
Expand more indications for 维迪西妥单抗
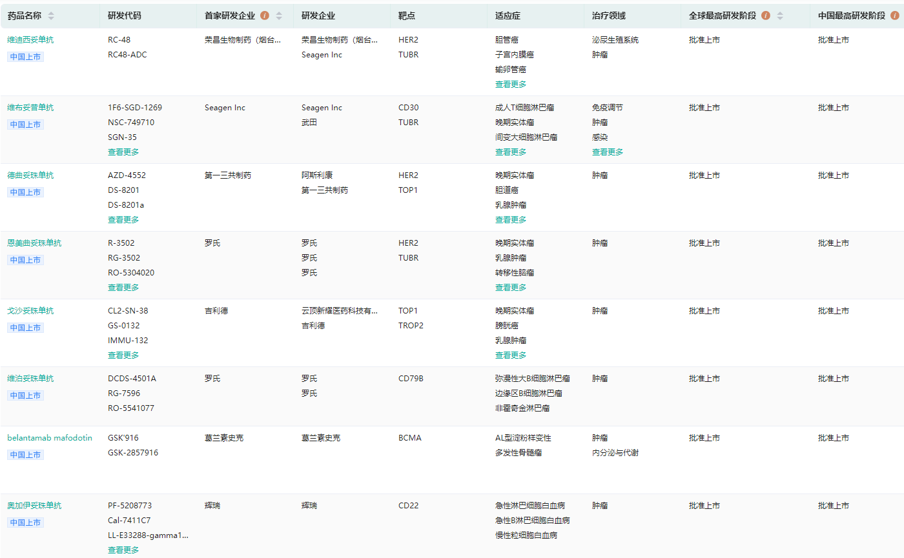[511, 85]
